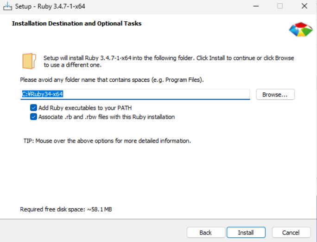
Task: Click the yellow destination folder icon
Action: (x=29, y=61)
